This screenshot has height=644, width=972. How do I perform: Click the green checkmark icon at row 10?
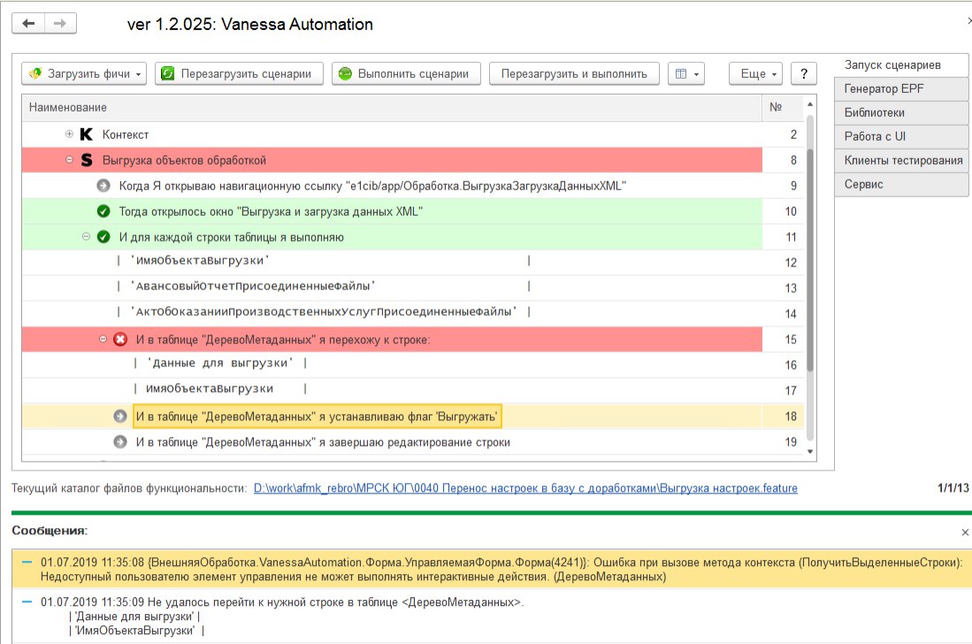[x=103, y=211]
